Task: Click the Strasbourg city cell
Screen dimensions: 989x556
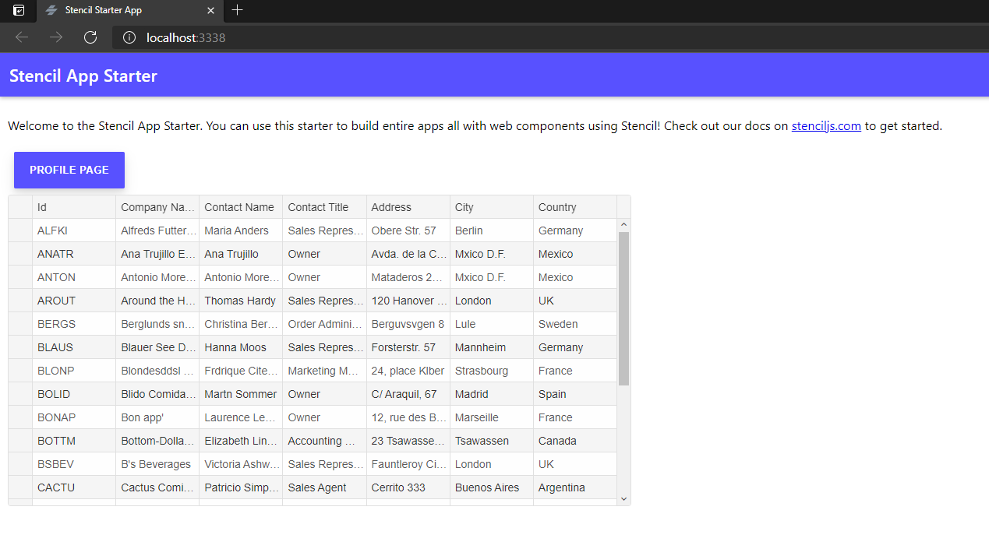Action: pyautogui.click(x=492, y=371)
